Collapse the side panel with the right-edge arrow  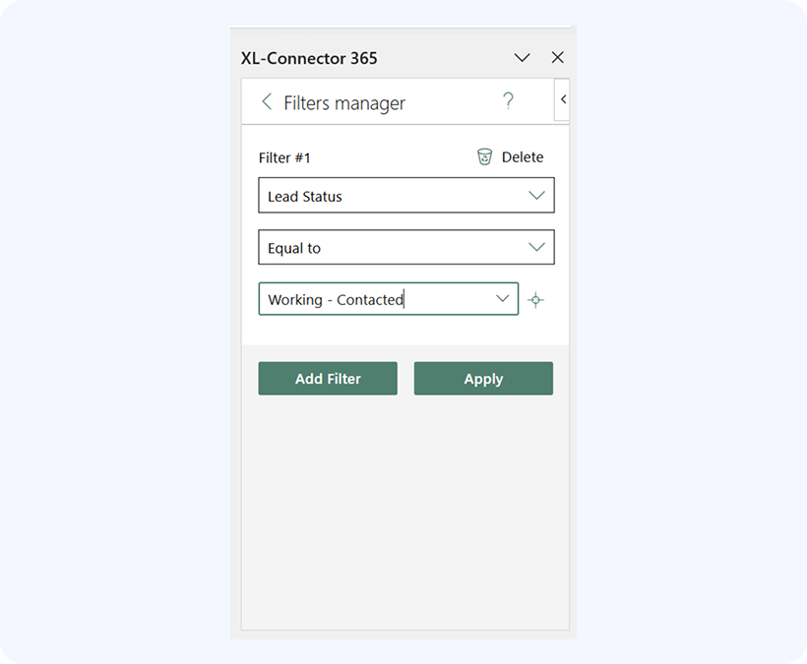coord(563,99)
